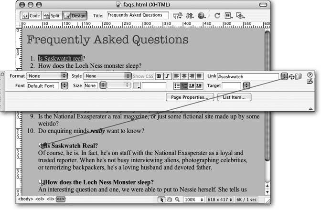Open the File Management arrows menu
The height and width of the screenshot is (210, 321).
[x=190, y=16]
